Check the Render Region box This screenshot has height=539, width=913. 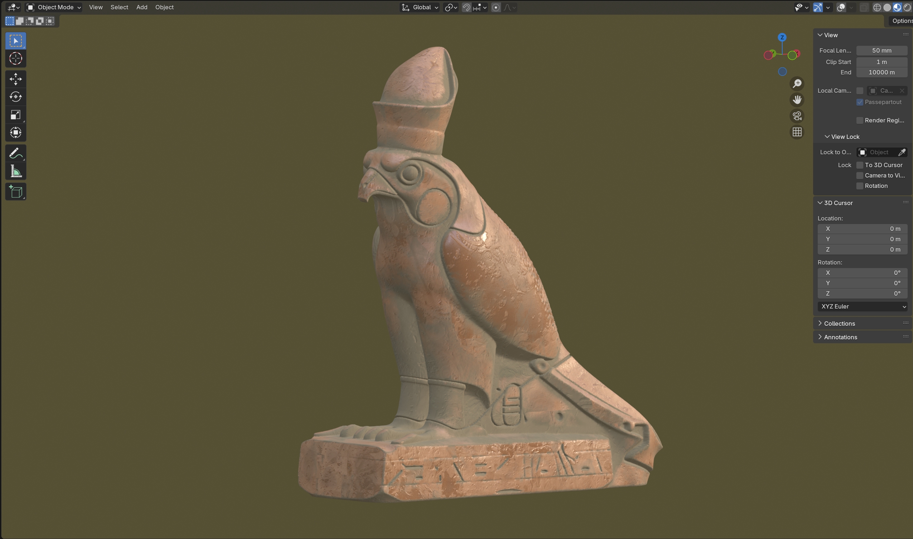tap(860, 121)
